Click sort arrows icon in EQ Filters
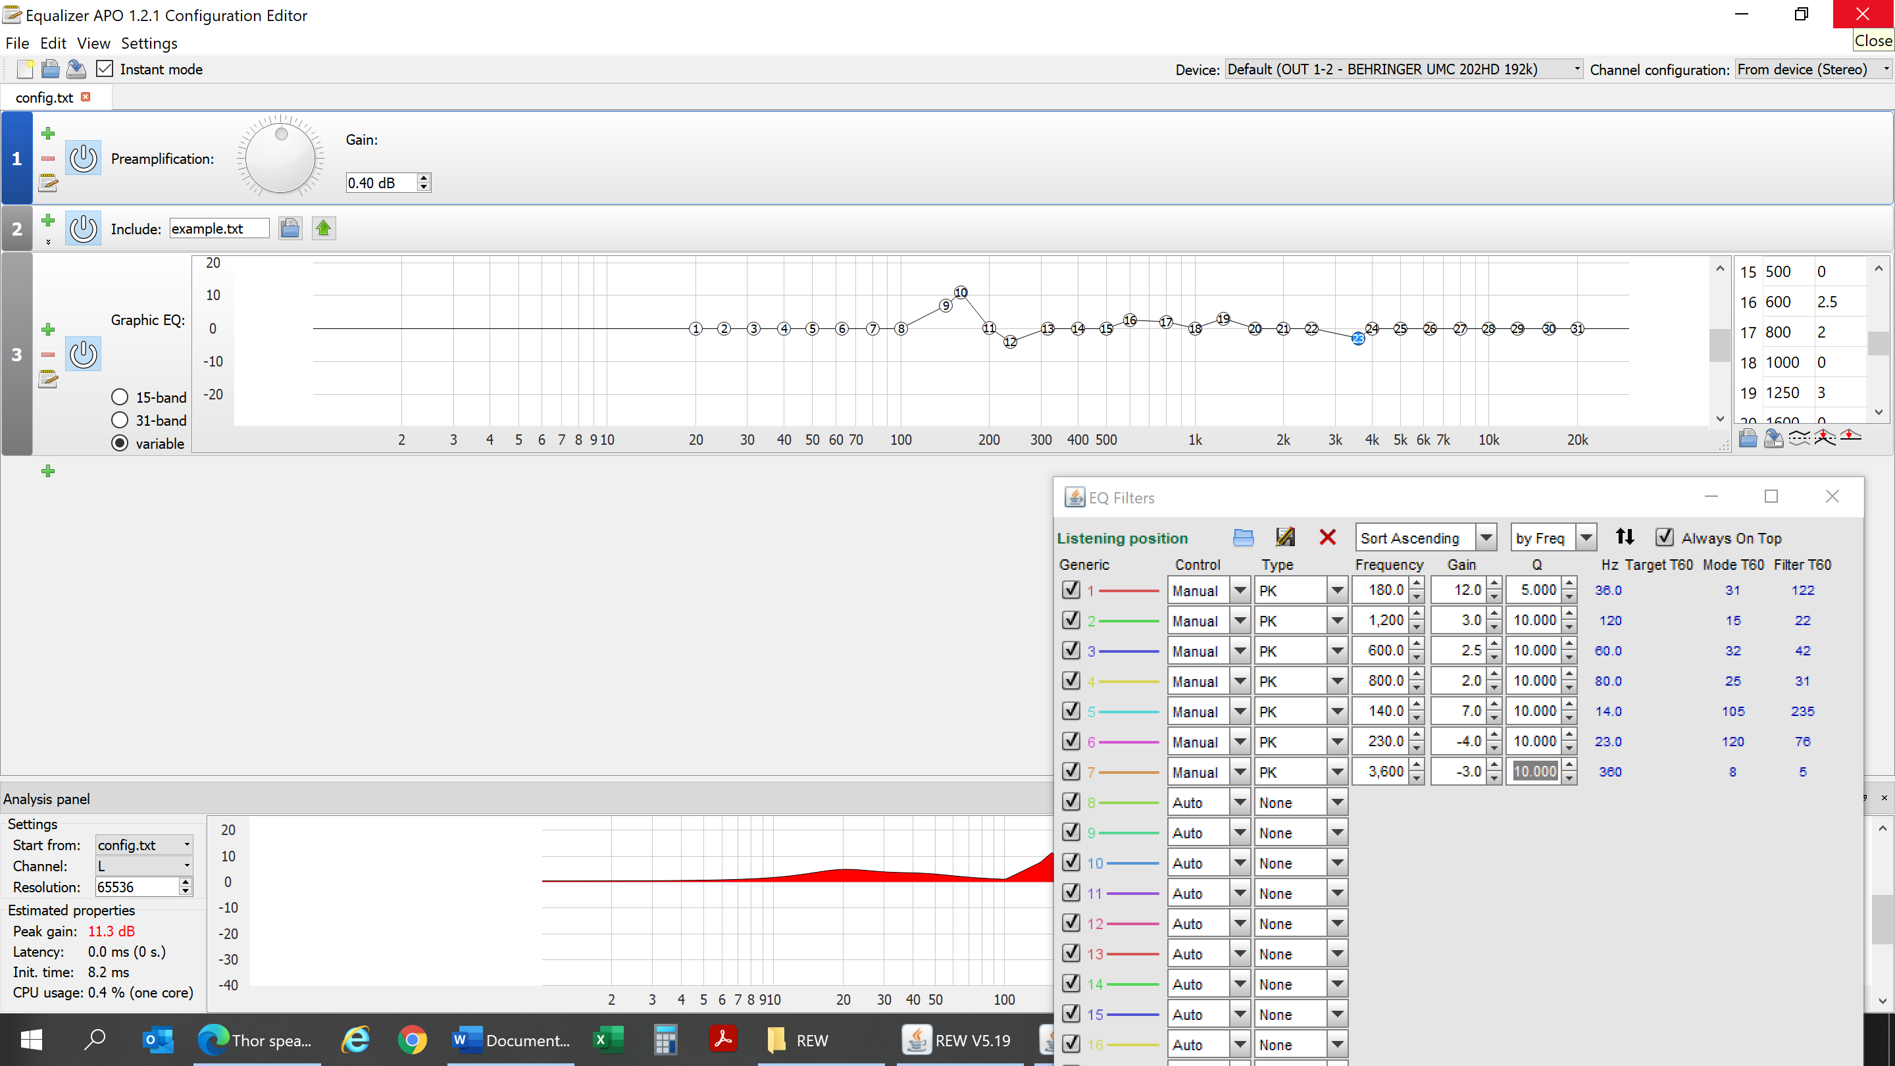 click(1625, 537)
